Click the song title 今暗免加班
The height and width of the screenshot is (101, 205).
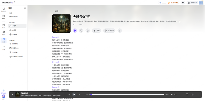pos(81,17)
